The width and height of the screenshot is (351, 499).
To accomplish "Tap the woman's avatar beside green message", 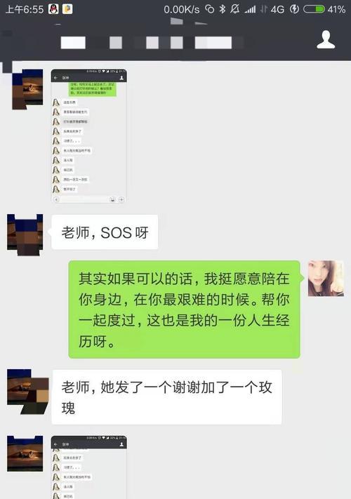I will click(x=326, y=279).
